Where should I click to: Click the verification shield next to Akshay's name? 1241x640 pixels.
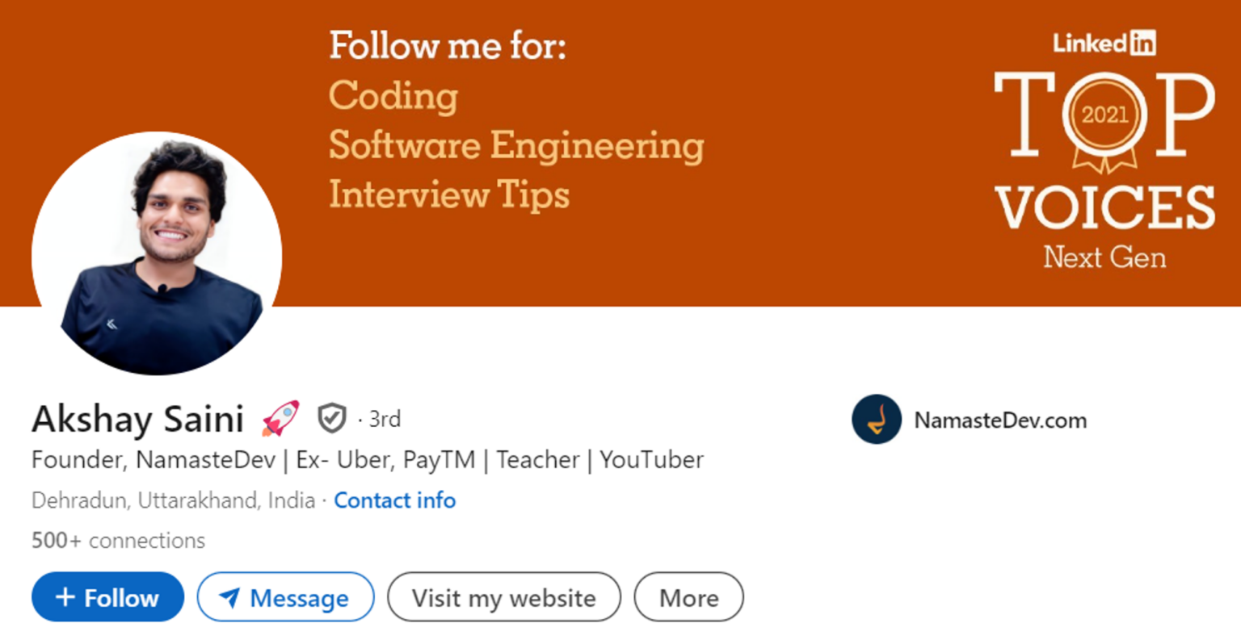point(330,418)
